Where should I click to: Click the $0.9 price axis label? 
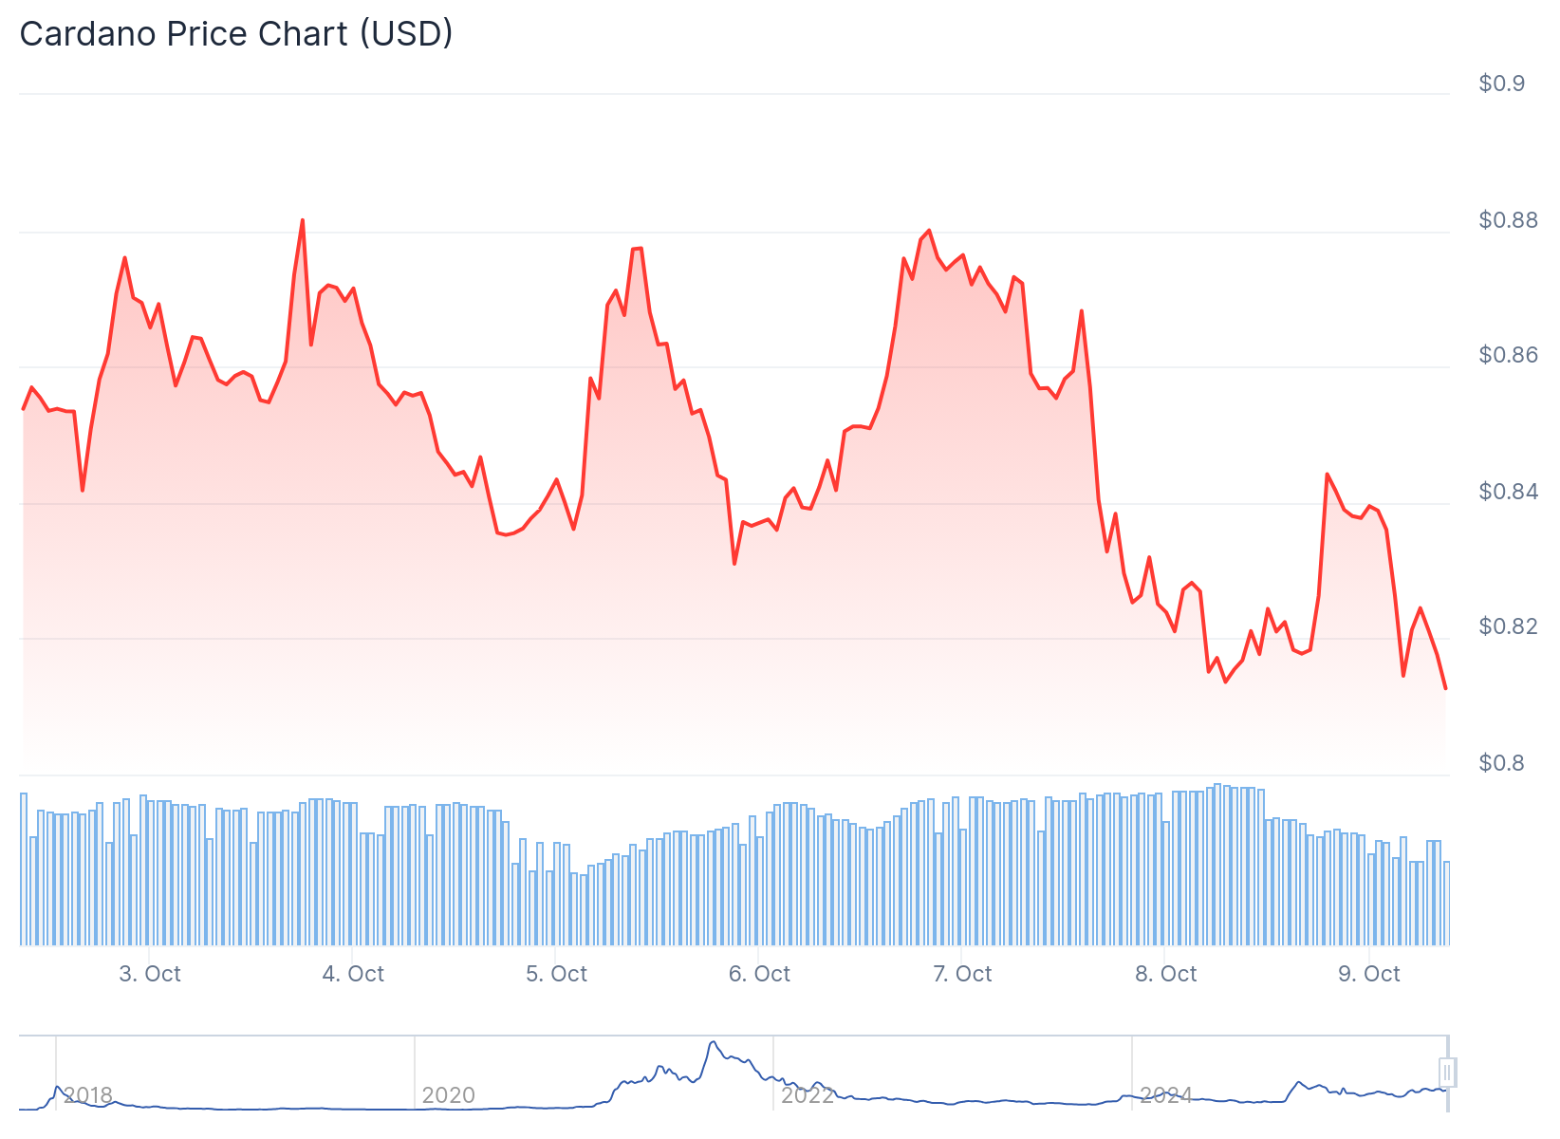tap(1501, 84)
